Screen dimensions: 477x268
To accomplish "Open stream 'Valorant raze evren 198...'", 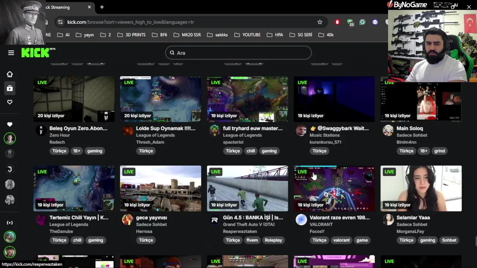I will pos(339,217).
